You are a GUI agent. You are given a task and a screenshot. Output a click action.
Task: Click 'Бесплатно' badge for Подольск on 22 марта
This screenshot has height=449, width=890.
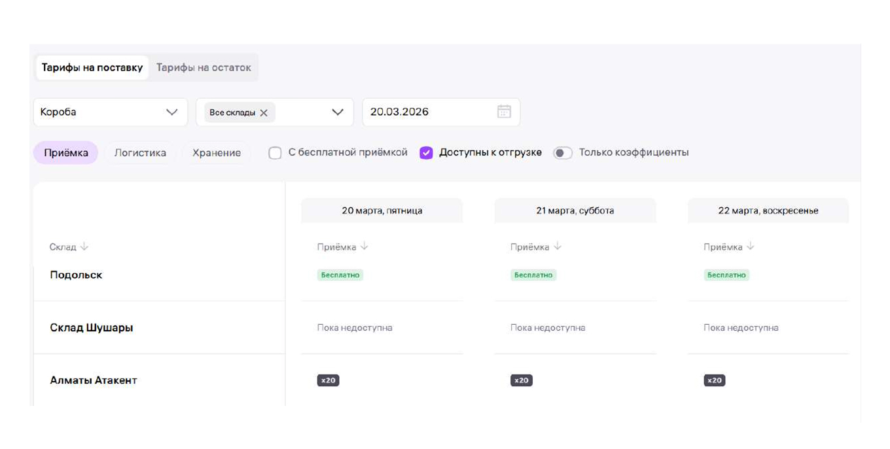[x=726, y=275]
